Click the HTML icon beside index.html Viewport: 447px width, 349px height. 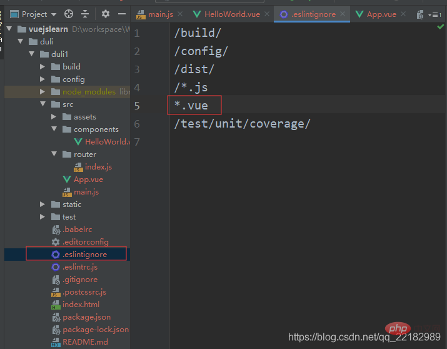(56, 305)
